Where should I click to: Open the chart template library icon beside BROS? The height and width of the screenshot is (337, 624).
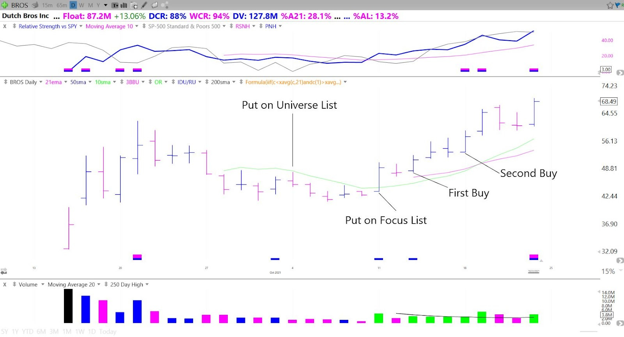pyautogui.click(x=35, y=5)
